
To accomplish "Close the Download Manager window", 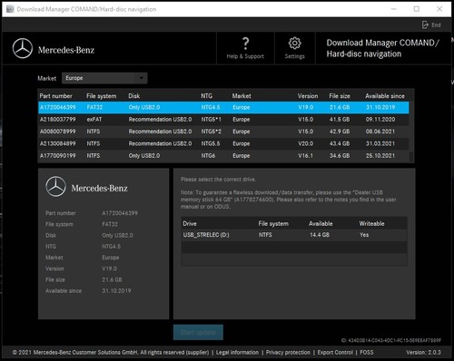I will pos(439,9).
